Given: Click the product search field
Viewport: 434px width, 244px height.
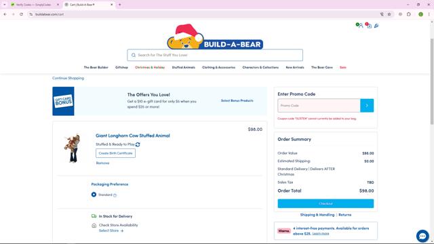Looking at the screenshot, I should [x=215, y=55].
